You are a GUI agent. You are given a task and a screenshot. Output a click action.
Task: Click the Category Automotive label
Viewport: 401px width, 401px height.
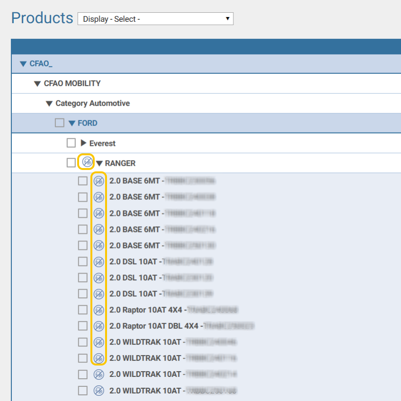click(x=93, y=103)
